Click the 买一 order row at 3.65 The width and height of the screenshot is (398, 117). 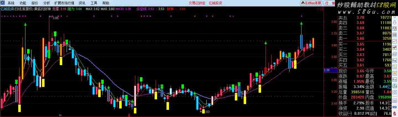point(365,44)
